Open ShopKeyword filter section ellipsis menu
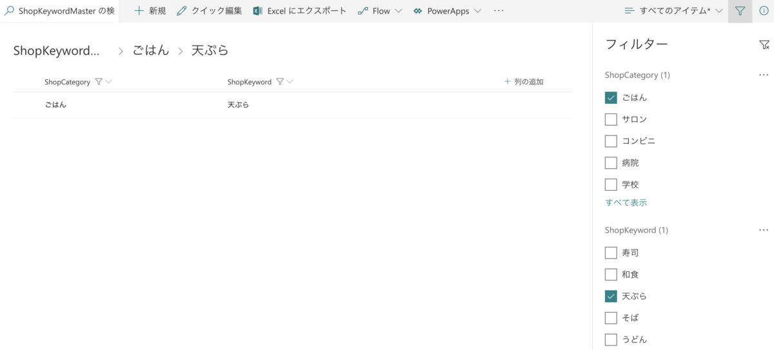 coord(764,230)
